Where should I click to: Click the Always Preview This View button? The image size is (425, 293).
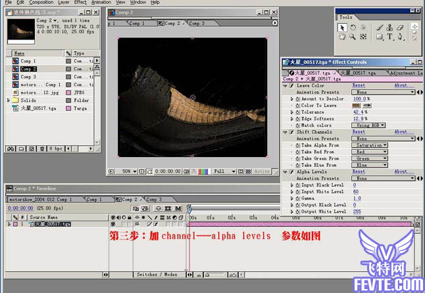tap(111, 171)
